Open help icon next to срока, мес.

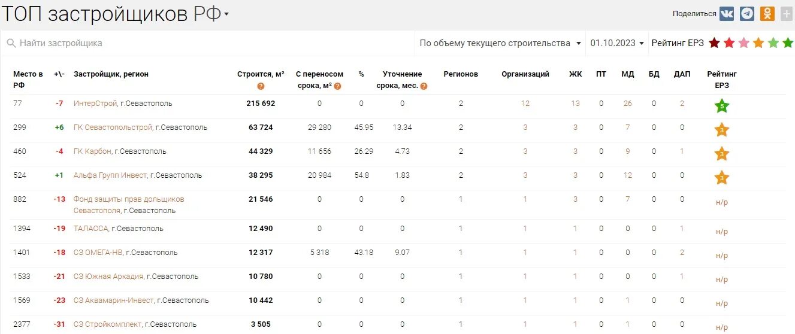pyautogui.click(x=424, y=86)
